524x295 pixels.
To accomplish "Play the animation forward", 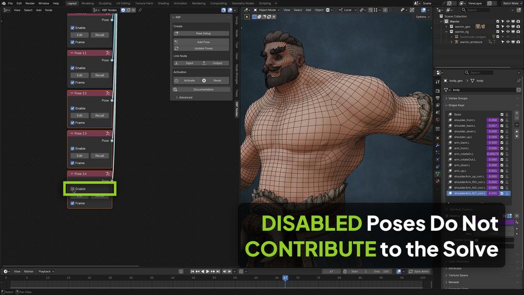I will (208, 272).
